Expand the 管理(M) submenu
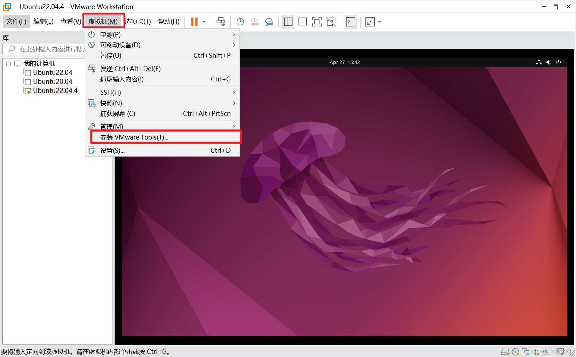This screenshot has height=357, width=576. coord(163,126)
